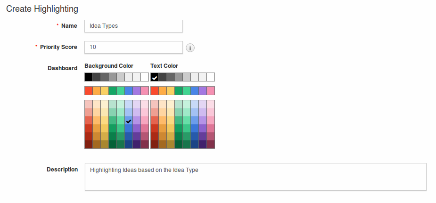Image resolution: width=436 pixels, height=203 pixels.
Task: Pick lightest red shade in Text Color palette
Action: pos(155,104)
